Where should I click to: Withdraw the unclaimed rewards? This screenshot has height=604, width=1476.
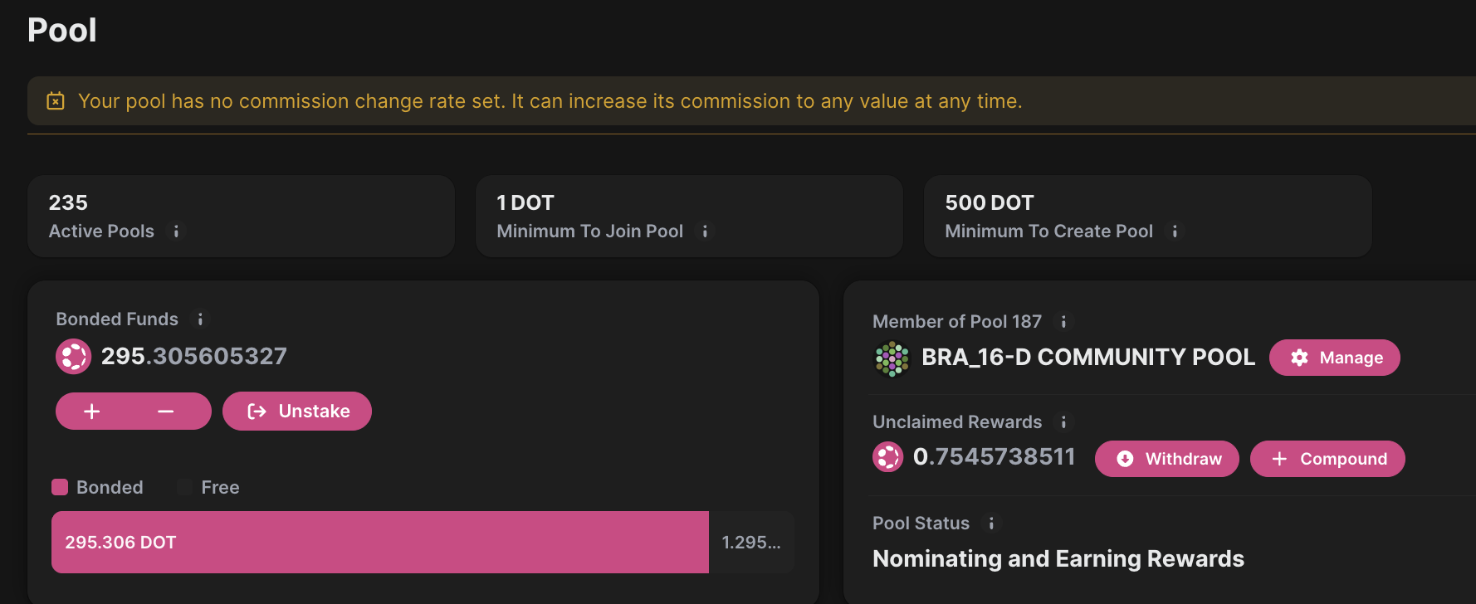tap(1166, 459)
